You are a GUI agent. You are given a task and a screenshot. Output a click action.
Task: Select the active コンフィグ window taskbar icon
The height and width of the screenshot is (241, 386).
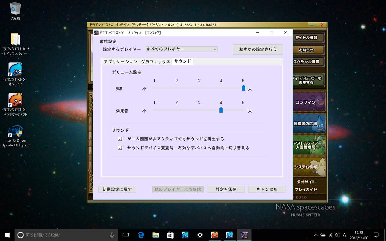click(x=244, y=235)
